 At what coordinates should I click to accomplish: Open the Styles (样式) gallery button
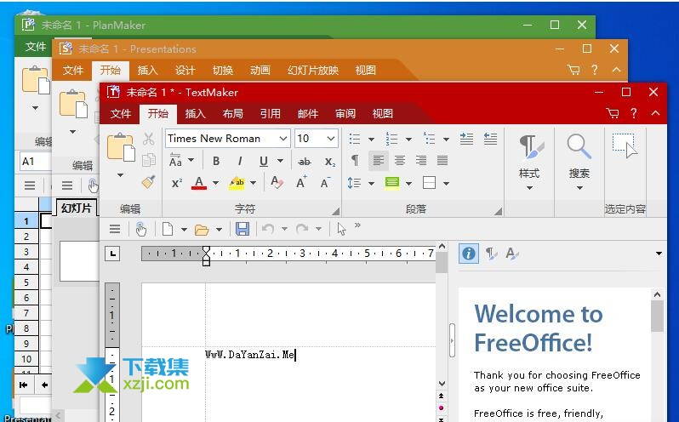(x=529, y=162)
